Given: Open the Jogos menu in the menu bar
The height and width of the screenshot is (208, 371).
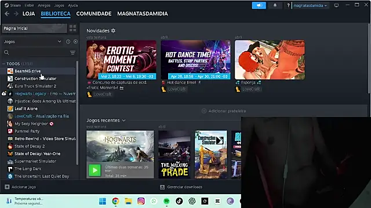Looking at the screenshot, I should click(59, 5).
